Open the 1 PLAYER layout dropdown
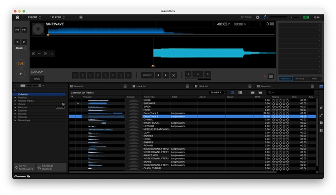Viewport: 336px width, 195px height. point(57,18)
